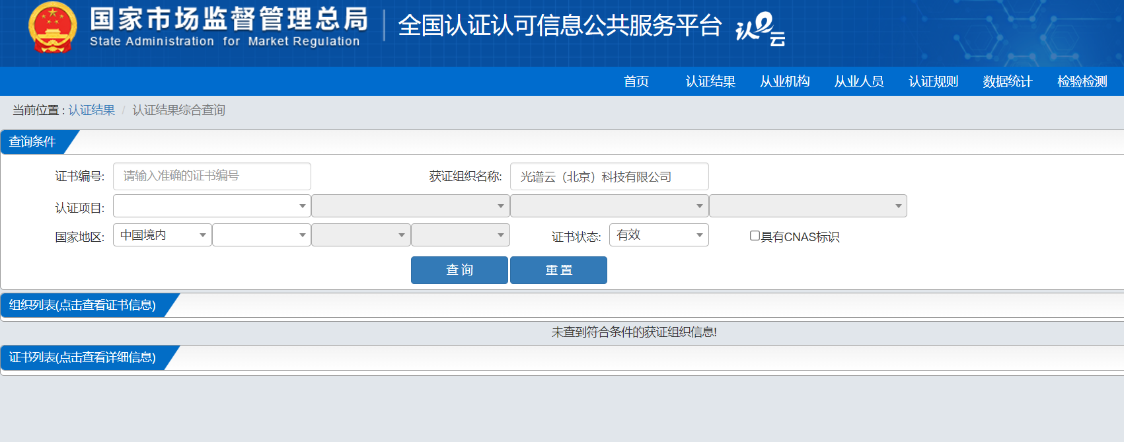Check the 具有CNAS标识 checkbox
1124x442 pixels.
click(x=755, y=236)
